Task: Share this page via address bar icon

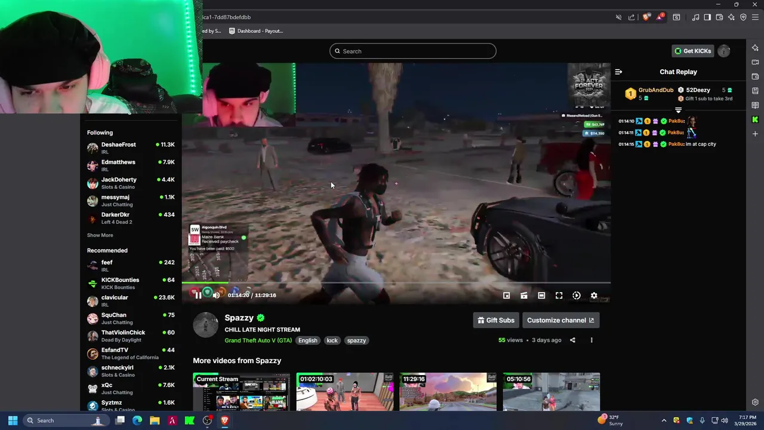Action: [631, 17]
